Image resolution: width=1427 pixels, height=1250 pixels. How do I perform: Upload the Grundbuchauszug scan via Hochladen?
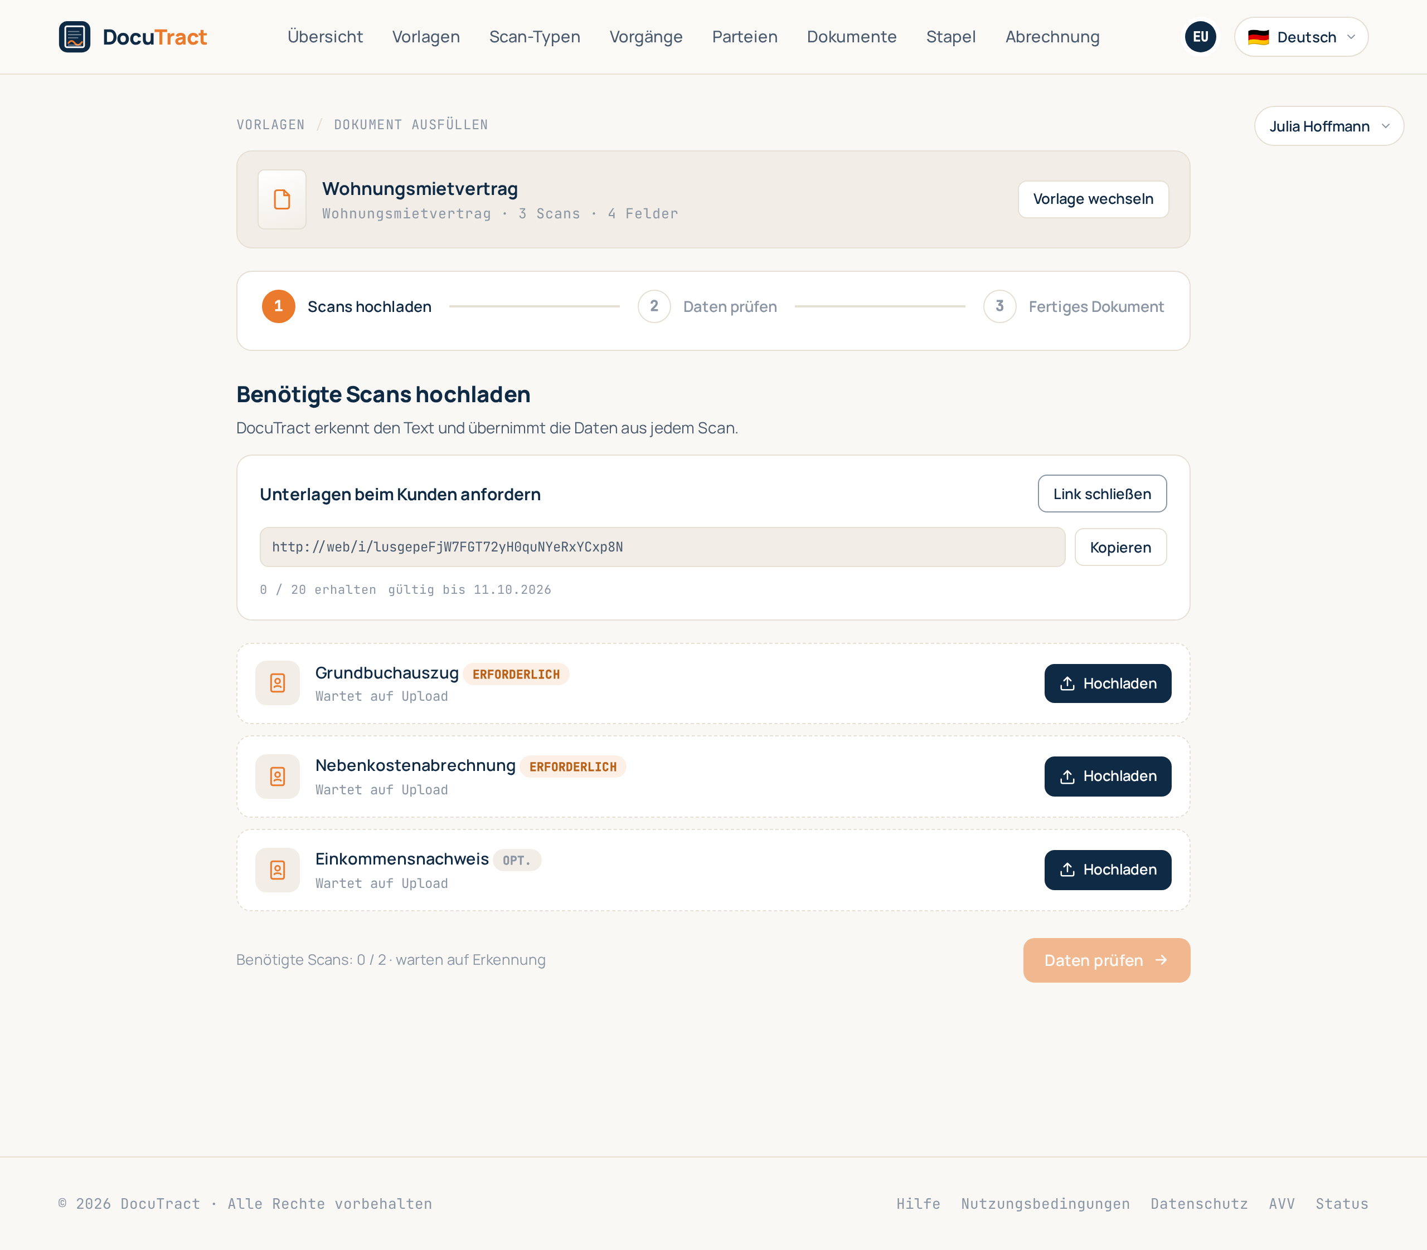click(1107, 683)
